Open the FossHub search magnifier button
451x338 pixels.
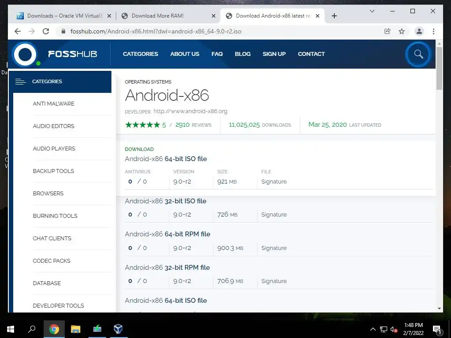418,54
